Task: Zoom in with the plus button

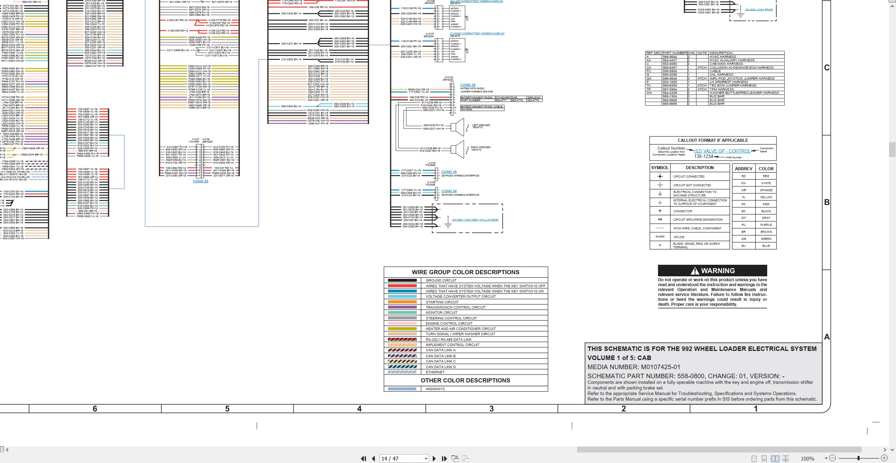Action: tap(884, 458)
